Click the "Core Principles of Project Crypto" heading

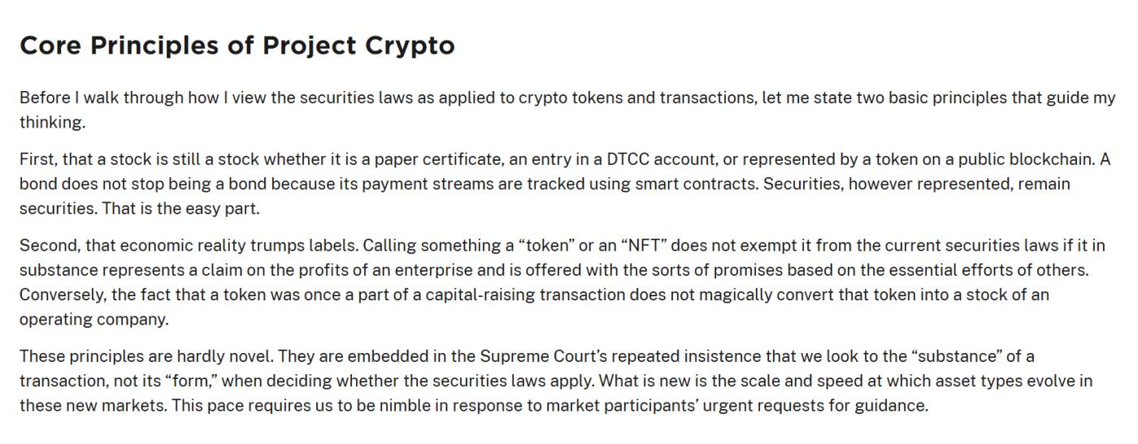click(237, 45)
